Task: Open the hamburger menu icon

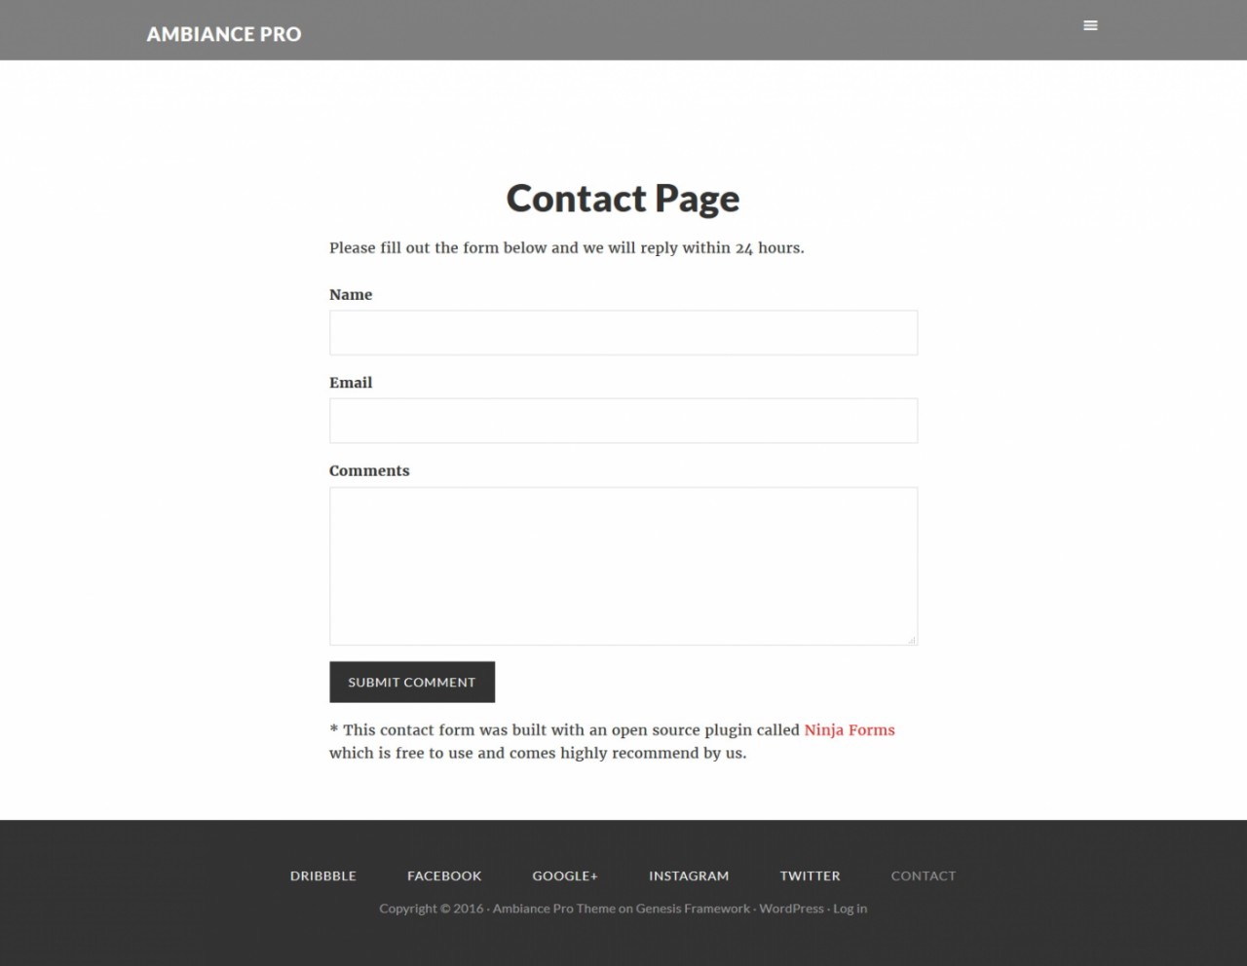Action: click(x=1090, y=25)
